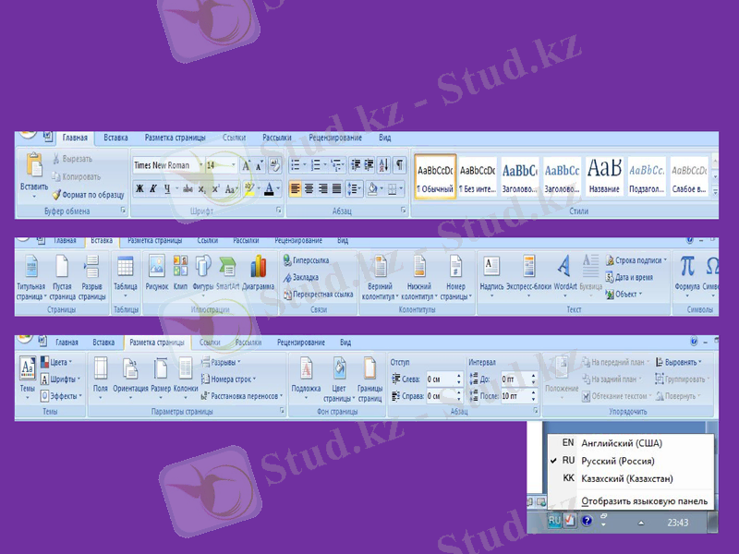This screenshot has width=739, height=554.
Task: Open Рассылки tab in ribbon showing Иллюстрации
Action: click(x=246, y=241)
